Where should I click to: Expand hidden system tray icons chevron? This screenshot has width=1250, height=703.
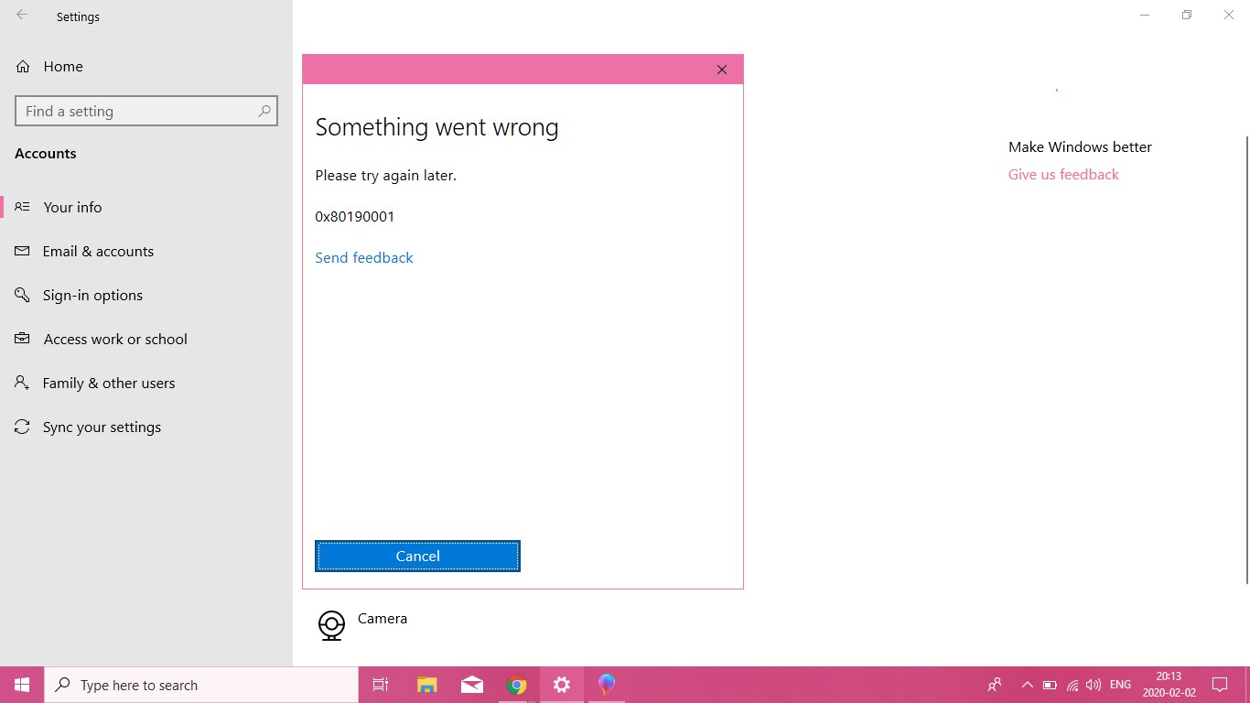pyautogui.click(x=1027, y=684)
